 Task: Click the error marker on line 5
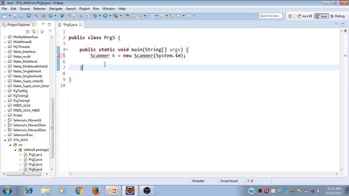point(58,56)
